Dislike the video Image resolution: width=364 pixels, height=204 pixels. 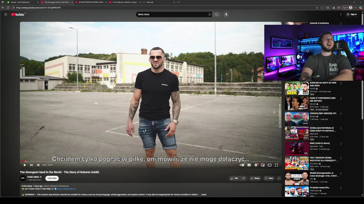click(x=243, y=178)
